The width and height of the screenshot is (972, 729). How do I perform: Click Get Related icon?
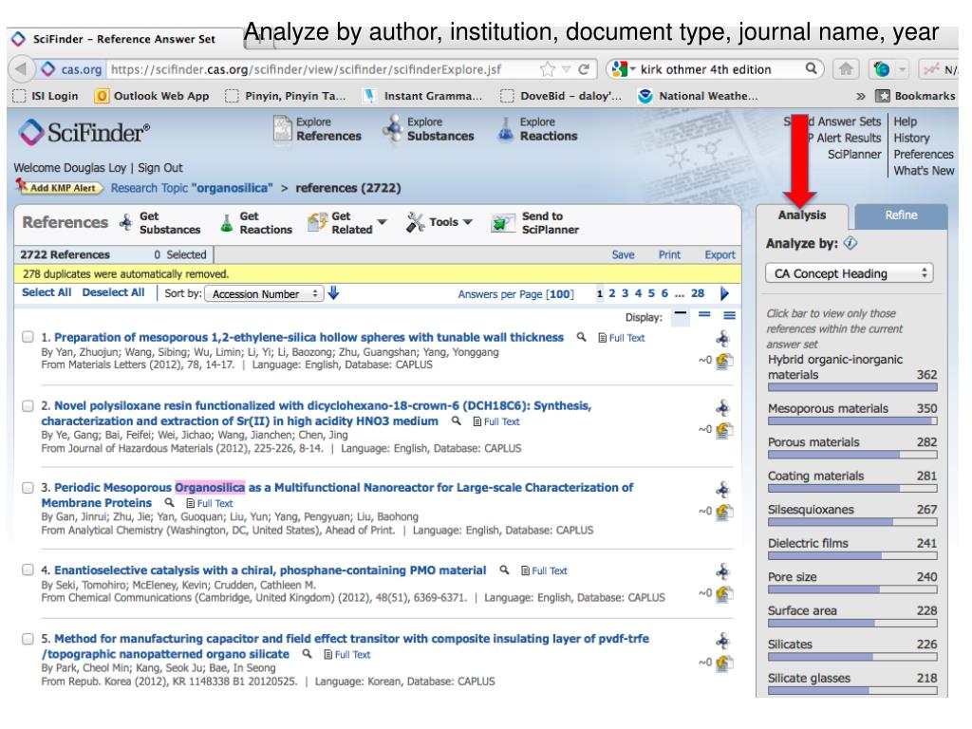click(x=318, y=222)
